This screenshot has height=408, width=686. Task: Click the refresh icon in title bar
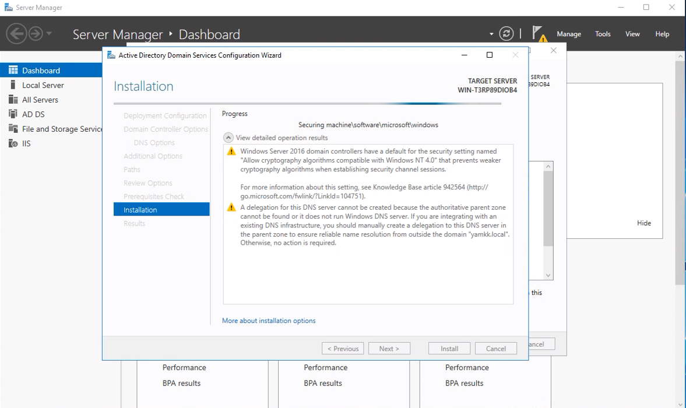click(x=505, y=34)
